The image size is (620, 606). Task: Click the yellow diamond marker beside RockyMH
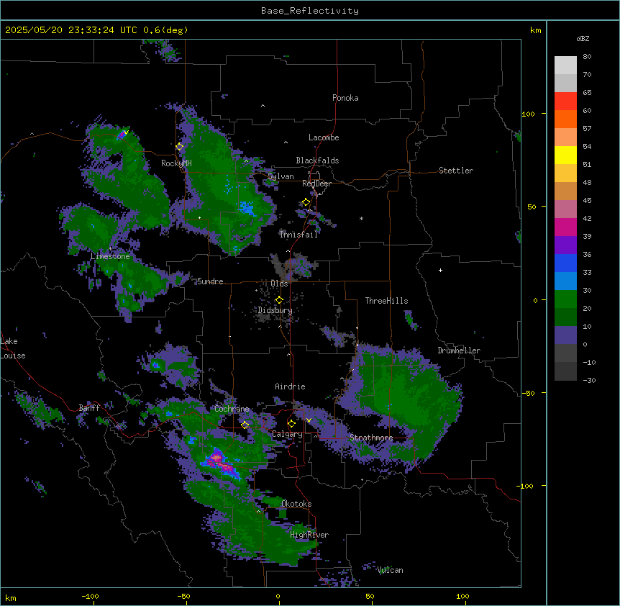click(x=180, y=147)
